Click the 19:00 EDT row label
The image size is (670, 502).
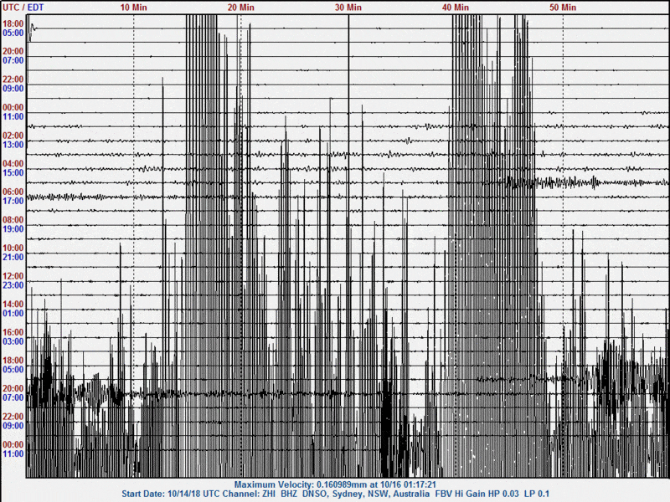13,229
